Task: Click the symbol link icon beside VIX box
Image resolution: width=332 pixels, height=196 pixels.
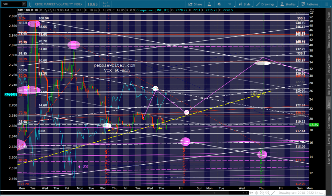Action: coord(30,4)
